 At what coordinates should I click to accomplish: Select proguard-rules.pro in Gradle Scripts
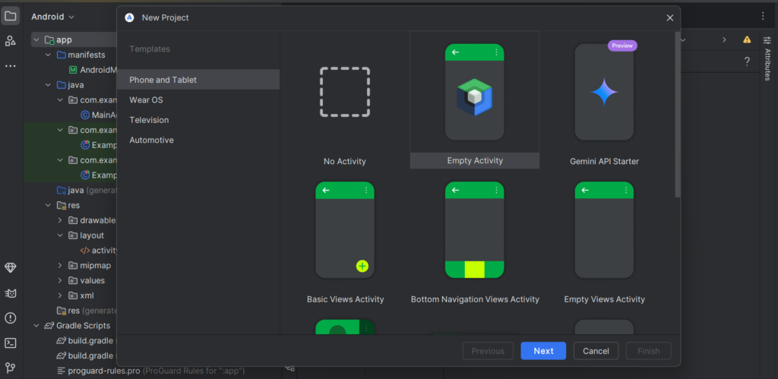coord(150,371)
